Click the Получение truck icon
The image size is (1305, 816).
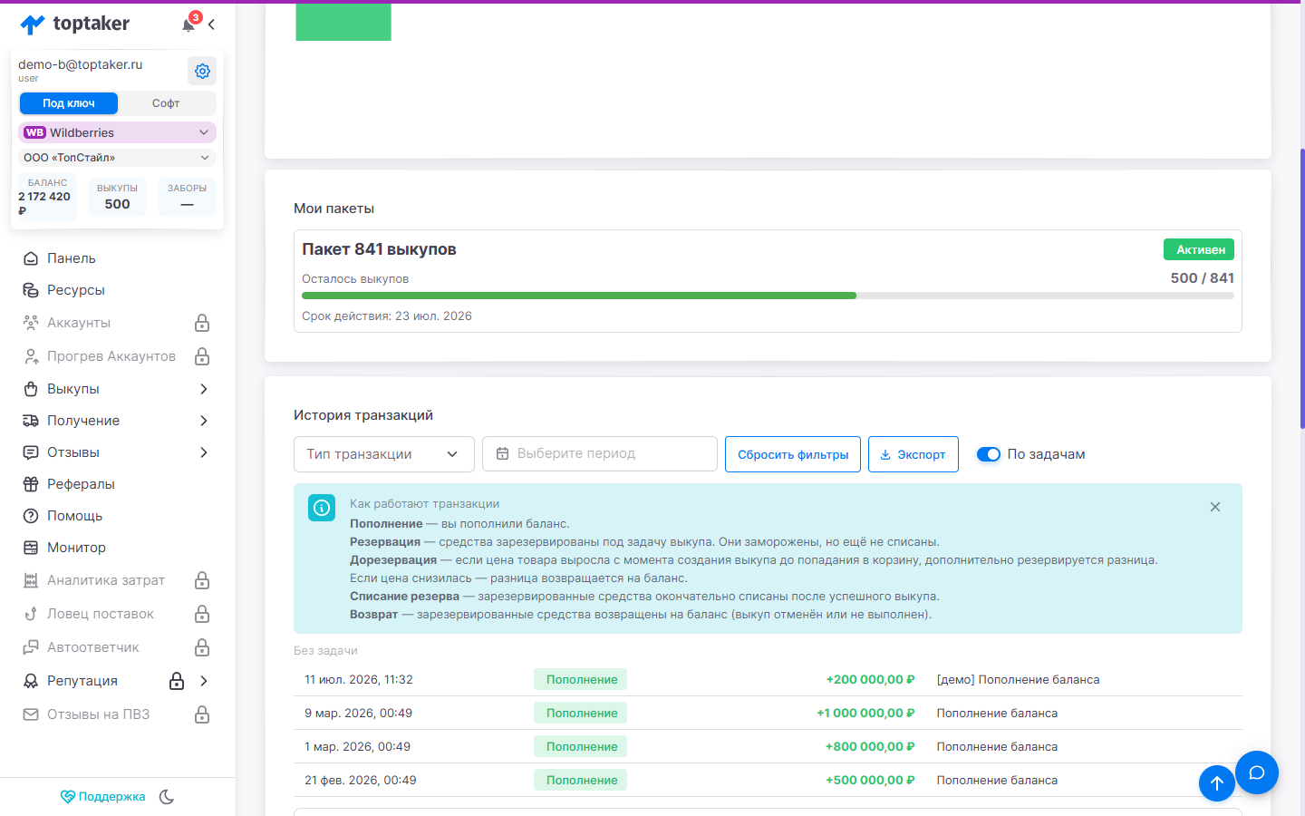coord(31,421)
